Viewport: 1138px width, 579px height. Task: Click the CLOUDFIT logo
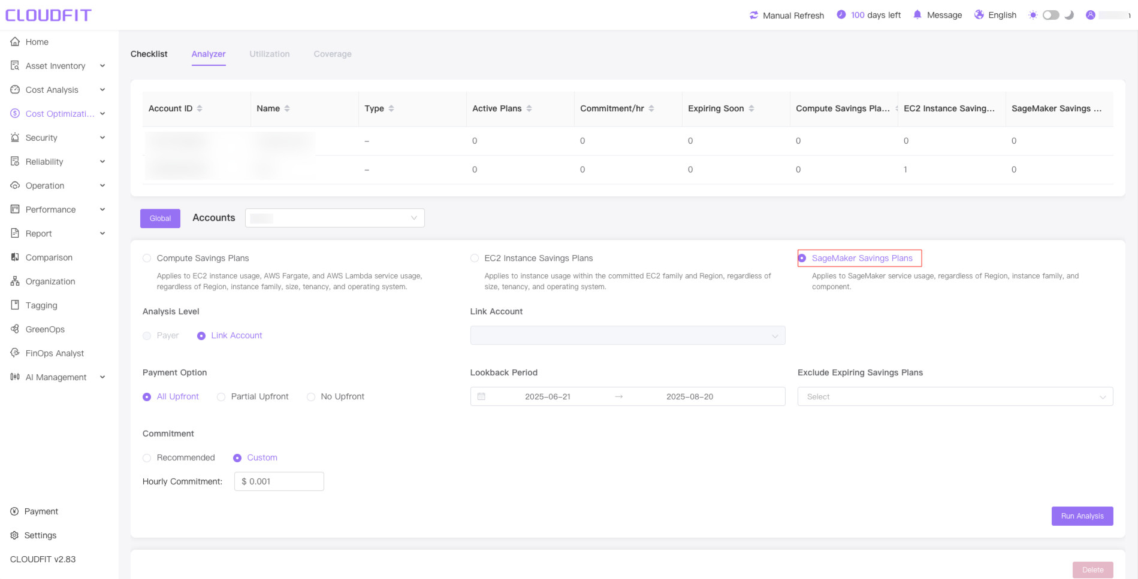[49, 15]
